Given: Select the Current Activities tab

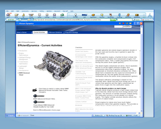Looking at the screenshot, I should pos(40,32).
